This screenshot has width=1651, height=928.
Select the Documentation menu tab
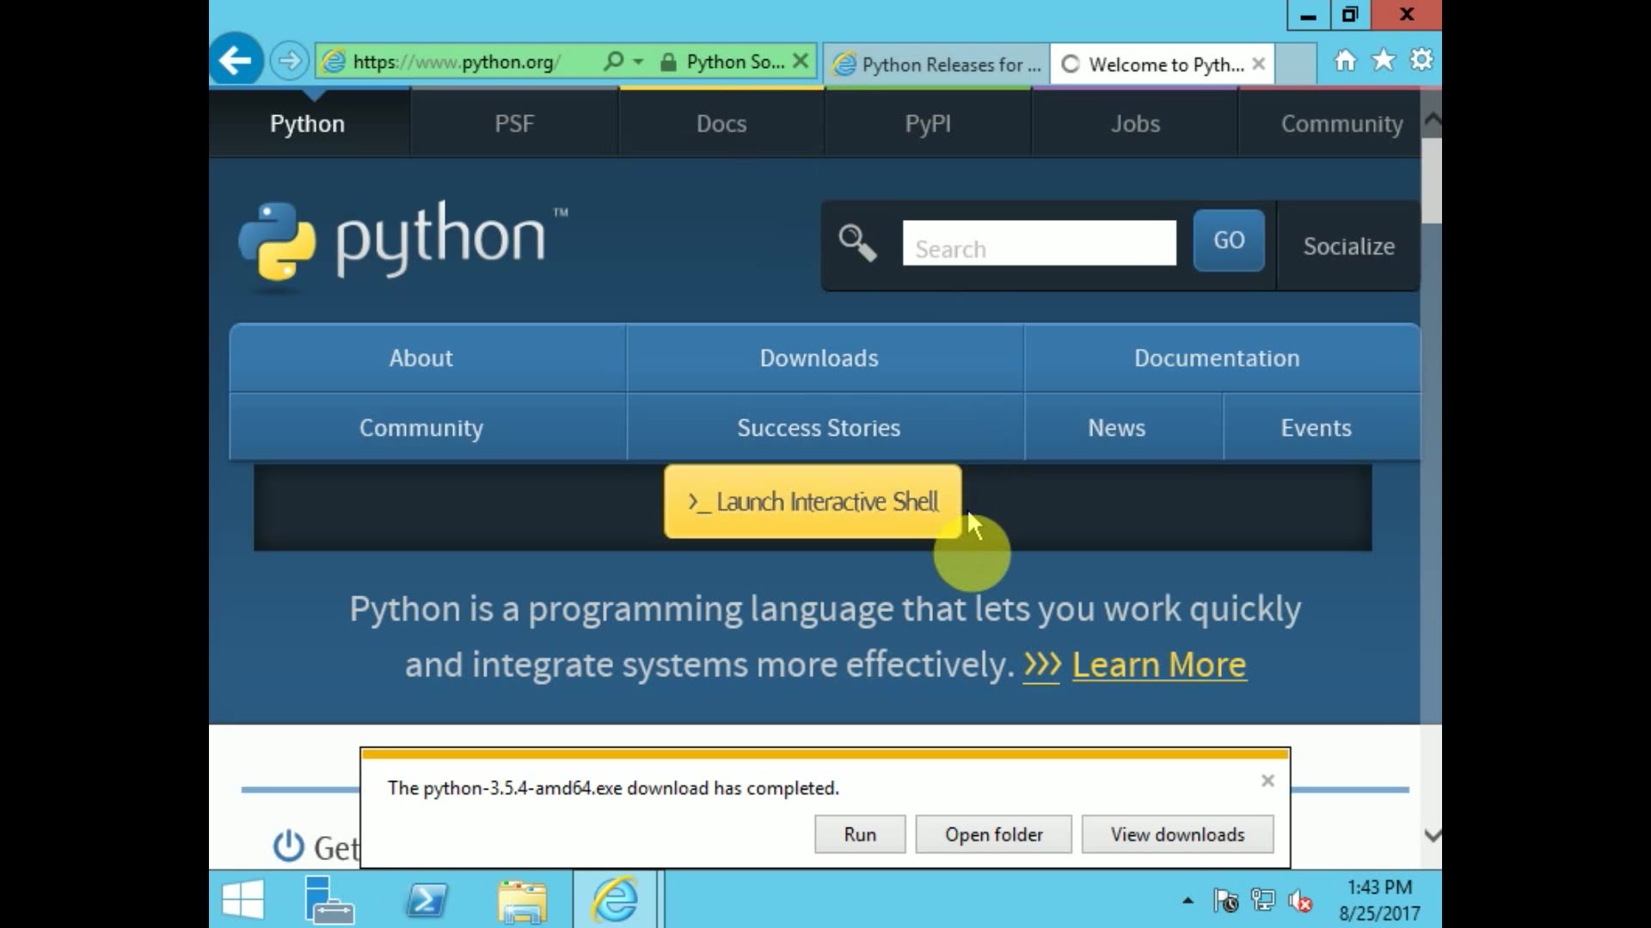pos(1217,358)
